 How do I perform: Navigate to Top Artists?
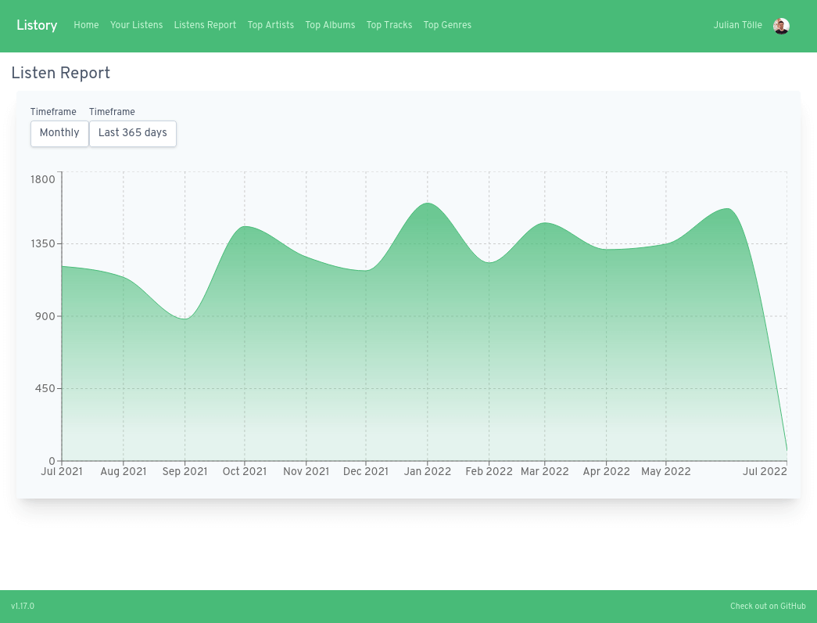271,25
